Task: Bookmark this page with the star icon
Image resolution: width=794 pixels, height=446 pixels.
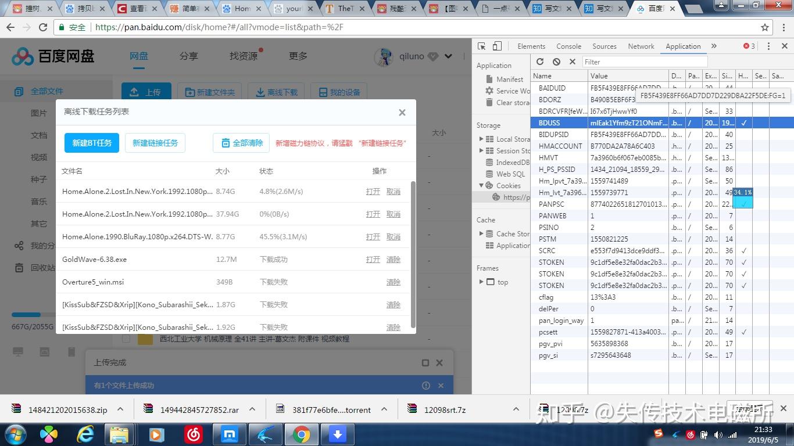Action: [x=765, y=27]
